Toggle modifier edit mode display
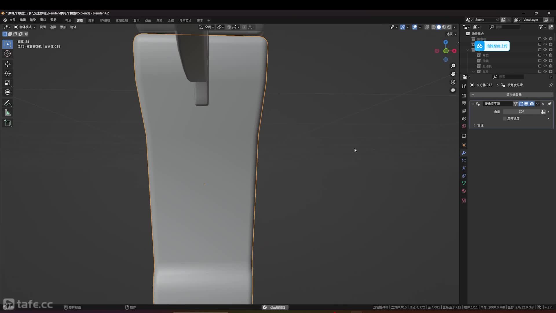This screenshot has width=556, height=313. tap(521, 104)
